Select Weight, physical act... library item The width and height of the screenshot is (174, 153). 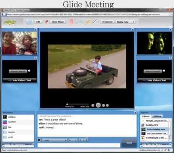tap(155, 121)
